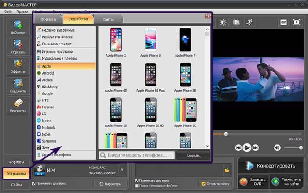Select Пользовательские category
Screen dimensions: 308x193
[66, 44]
